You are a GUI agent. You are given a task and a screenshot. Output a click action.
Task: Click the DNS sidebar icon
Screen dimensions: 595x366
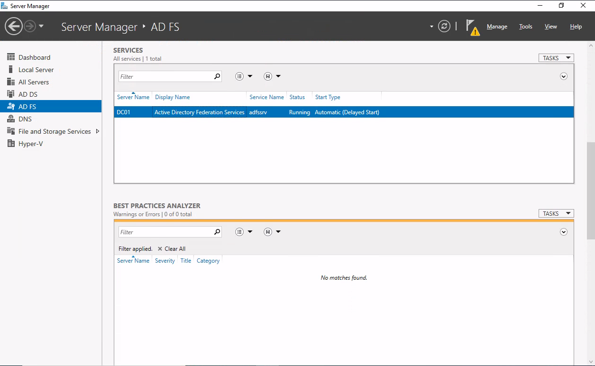coord(11,119)
